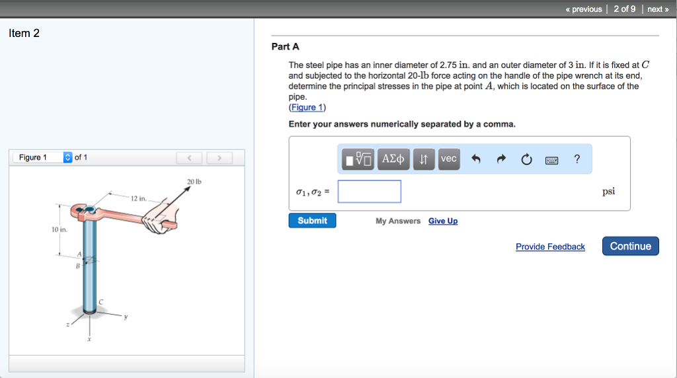Screen dimensions: 677x378
Task: Submit the principal stresses answer
Action: coord(312,221)
